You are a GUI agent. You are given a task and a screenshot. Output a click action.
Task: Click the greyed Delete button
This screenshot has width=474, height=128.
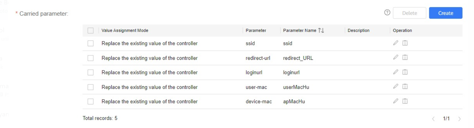click(410, 13)
